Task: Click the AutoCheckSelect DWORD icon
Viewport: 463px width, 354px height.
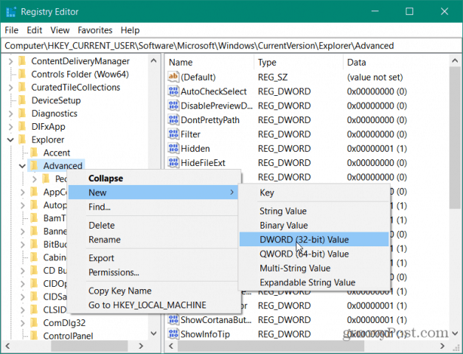Action: [x=173, y=91]
